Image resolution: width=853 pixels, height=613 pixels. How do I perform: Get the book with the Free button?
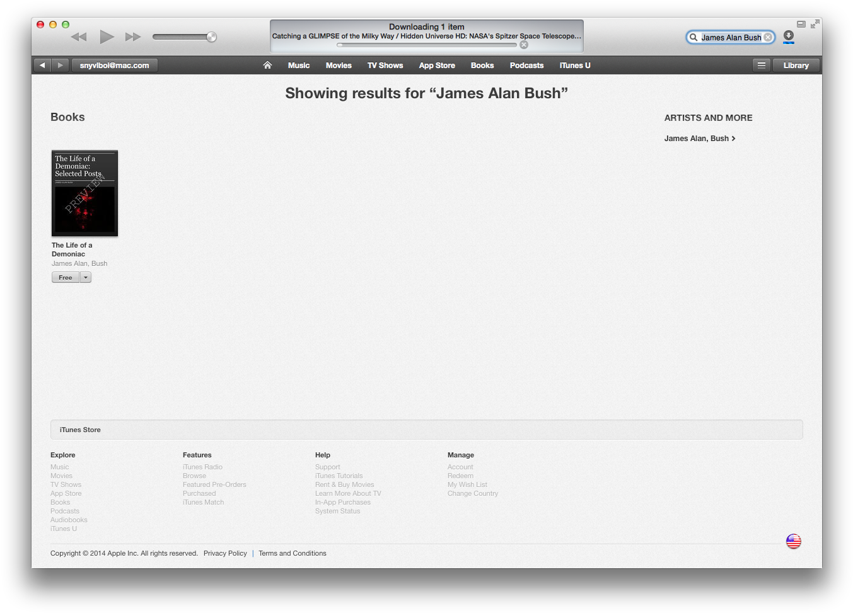[66, 277]
